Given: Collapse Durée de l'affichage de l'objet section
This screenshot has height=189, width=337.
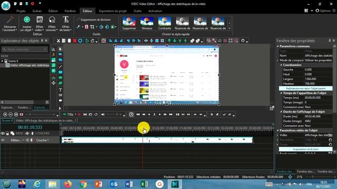Looking at the screenshot, I should 281,112.
